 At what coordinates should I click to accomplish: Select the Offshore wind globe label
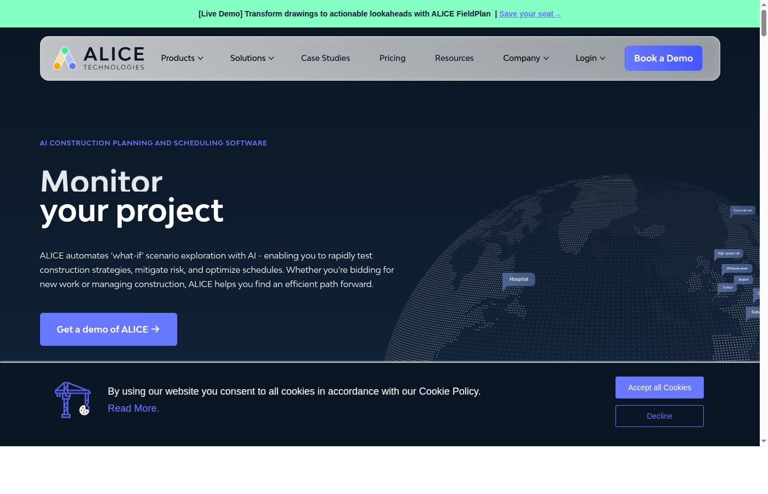(x=737, y=268)
